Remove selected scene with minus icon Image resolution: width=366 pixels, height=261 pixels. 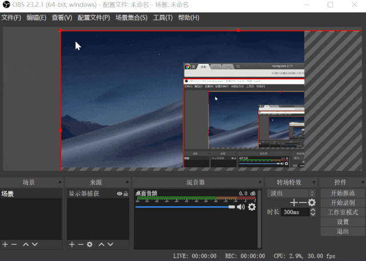[x=14, y=244]
